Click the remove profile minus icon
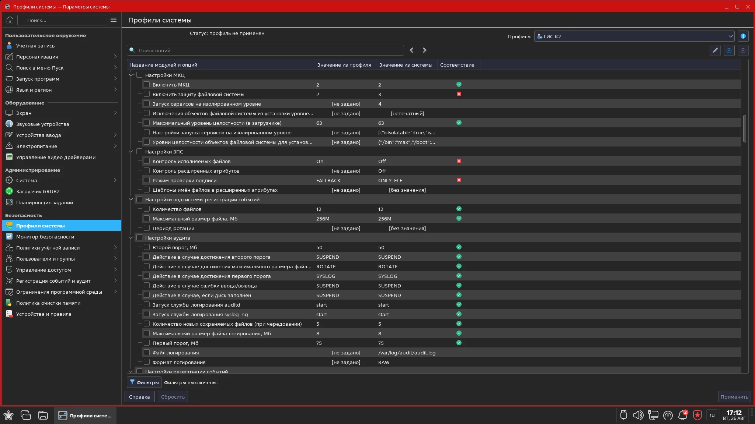The image size is (755, 424). click(743, 50)
